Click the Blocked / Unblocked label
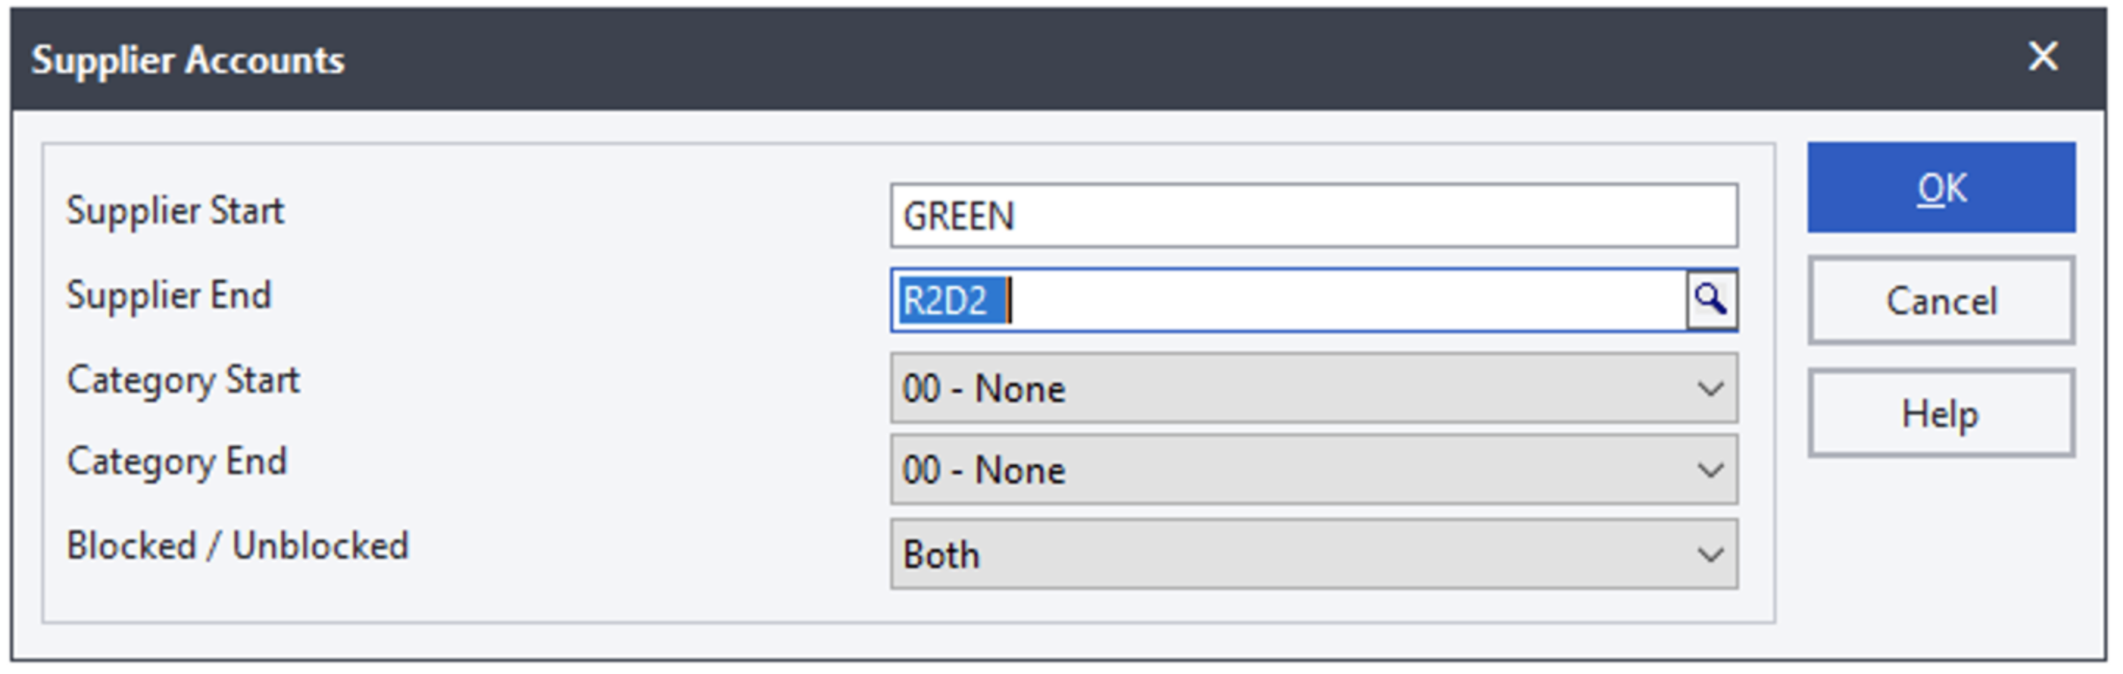 (238, 546)
